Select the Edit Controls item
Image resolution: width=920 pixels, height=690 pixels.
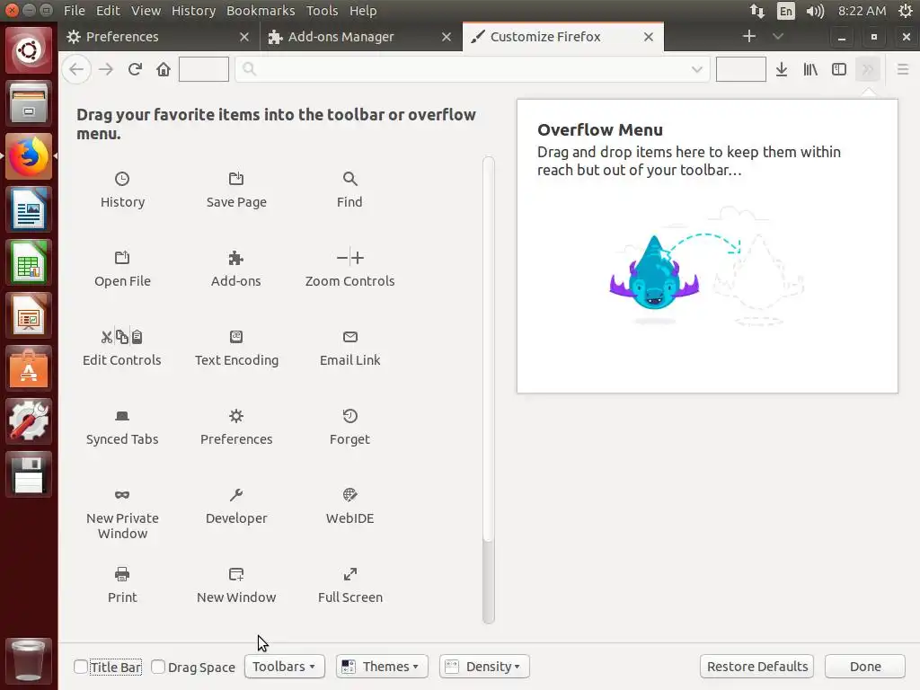122,348
